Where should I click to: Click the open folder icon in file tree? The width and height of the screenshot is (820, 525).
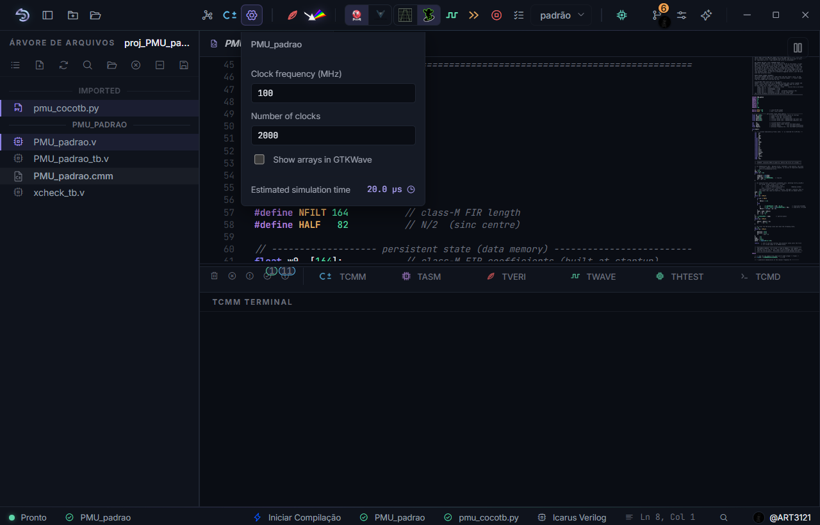tap(112, 65)
